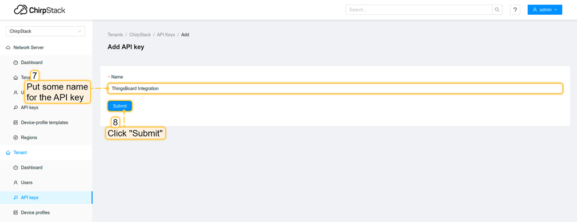
Task: Open the ChirpStack breadcrumb link
Action: [140, 35]
